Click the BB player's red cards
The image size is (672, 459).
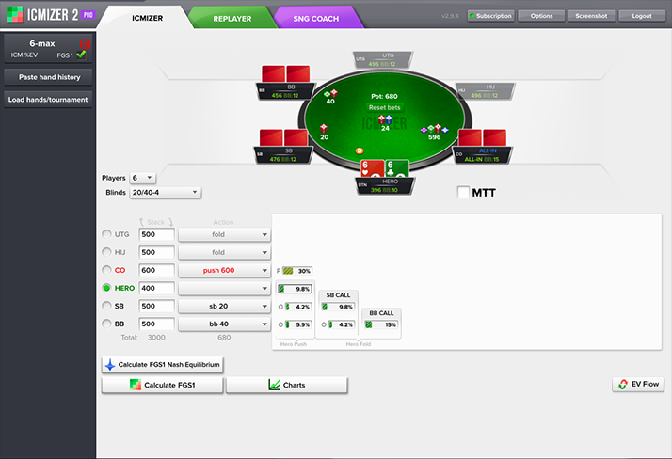coord(285,73)
